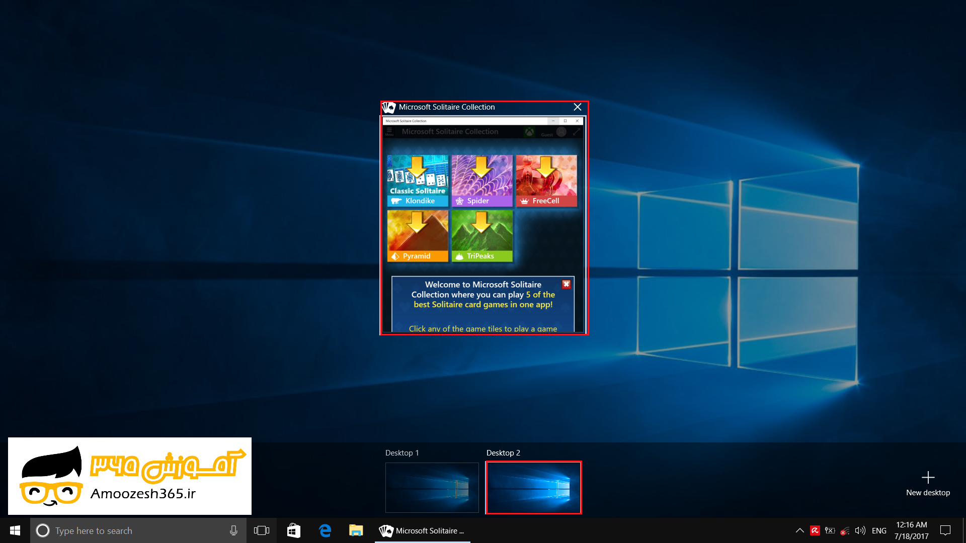This screenshot has width=966, height=543.
Task: Switch to Desktop 1 thumbnail
Action: coord(432,488)
